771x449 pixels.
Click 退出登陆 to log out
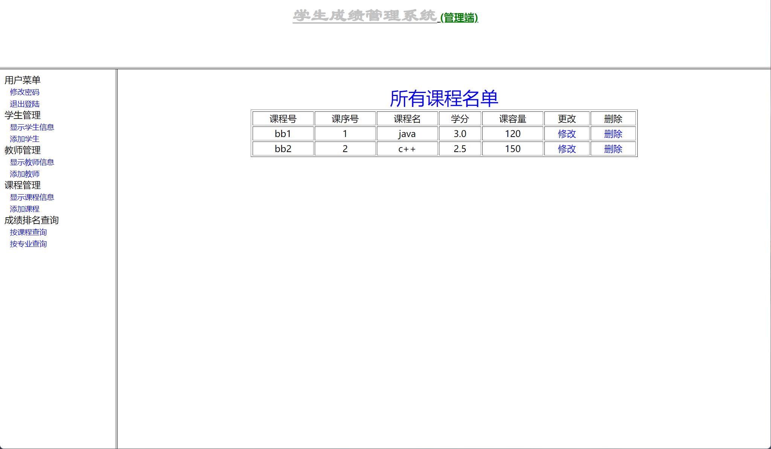pyautogui.click(x=24, y=104)
